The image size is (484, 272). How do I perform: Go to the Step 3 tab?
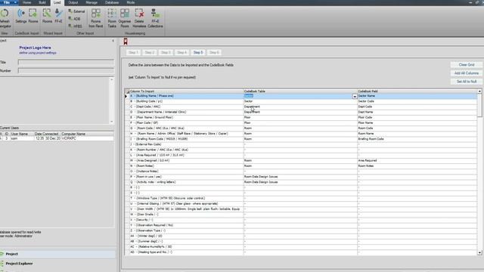tap(166, 52)
